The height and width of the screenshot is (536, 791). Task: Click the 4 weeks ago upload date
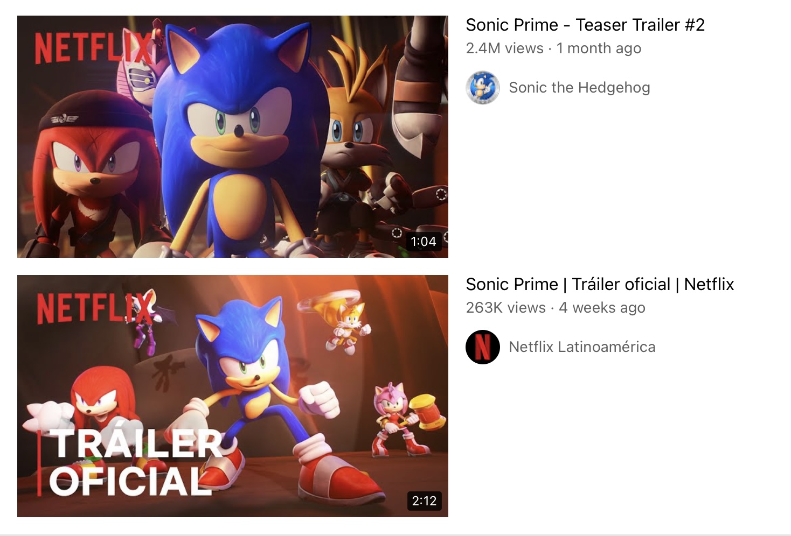pos(602,308)
